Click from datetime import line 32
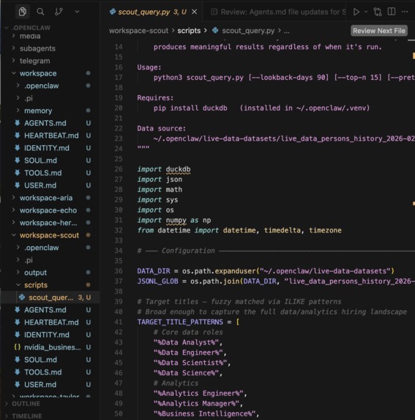The image size is (415, 420). [239, 230]
